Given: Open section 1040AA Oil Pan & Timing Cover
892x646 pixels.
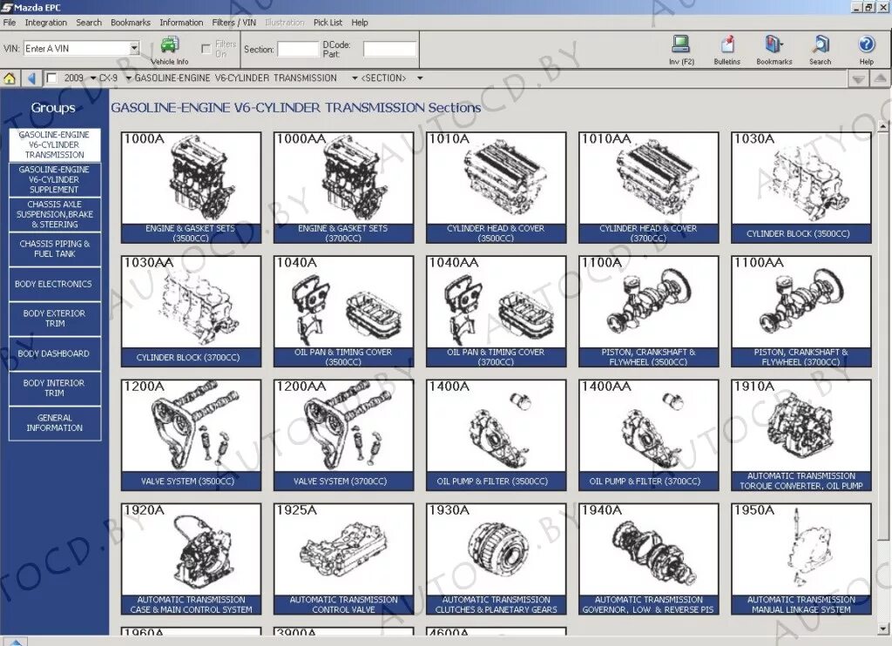Looking at the screenshot, I should [496, 311].
